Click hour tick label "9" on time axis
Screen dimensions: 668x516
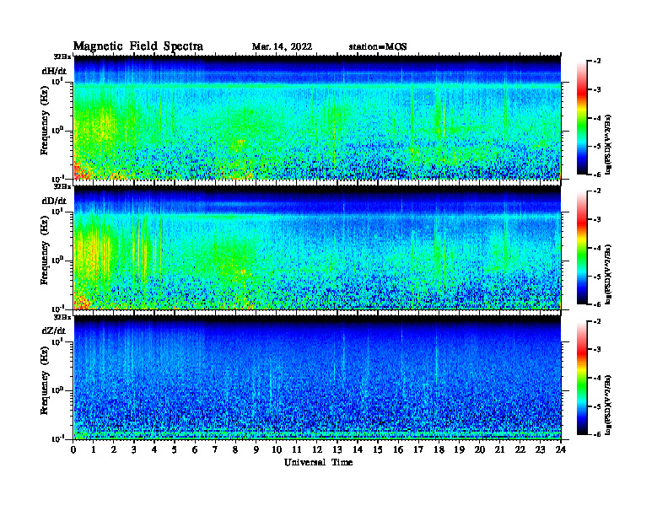tap(256, 450)
